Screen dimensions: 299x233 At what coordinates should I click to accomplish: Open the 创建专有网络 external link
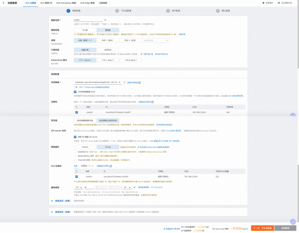tap(134, 82)
